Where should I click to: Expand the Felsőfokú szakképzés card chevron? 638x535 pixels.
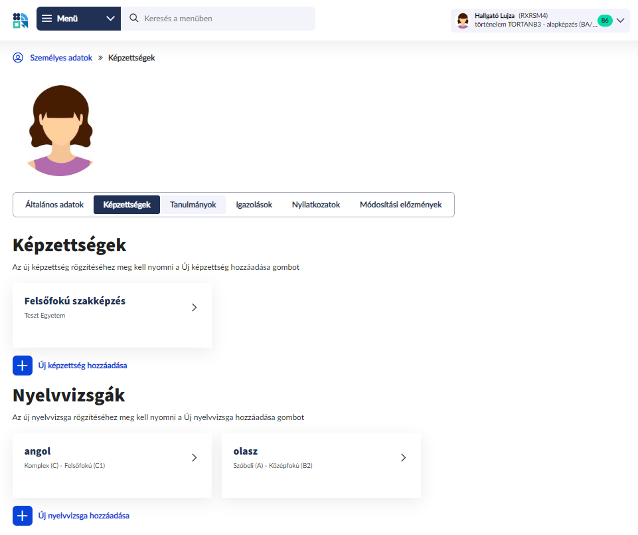194,307
